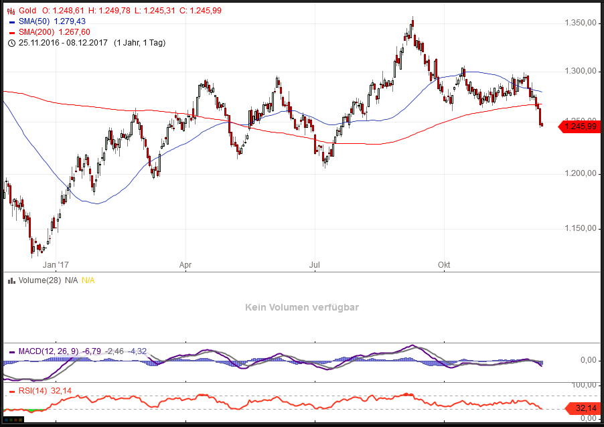This screenshot has height=427, width=604.
Task: Click the Volume bar-chart icon
Action: click(x=11, y=281)
